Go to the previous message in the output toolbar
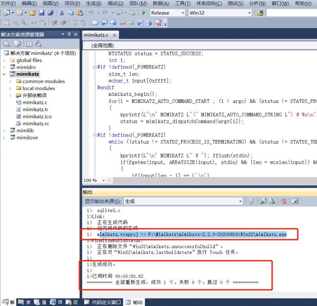The width and height of the screenshot is (317, 306). 263,201
